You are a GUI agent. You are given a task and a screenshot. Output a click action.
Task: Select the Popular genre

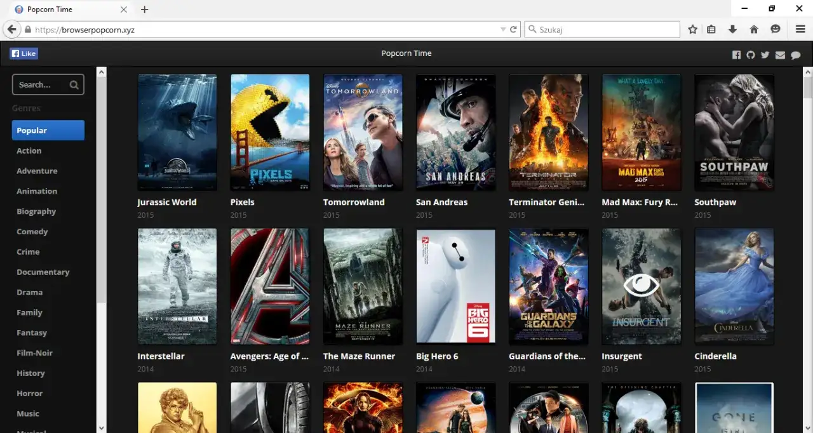pos(48,130)
